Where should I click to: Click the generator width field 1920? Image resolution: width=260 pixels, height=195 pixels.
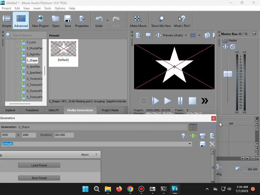click(x=8, y=135)
